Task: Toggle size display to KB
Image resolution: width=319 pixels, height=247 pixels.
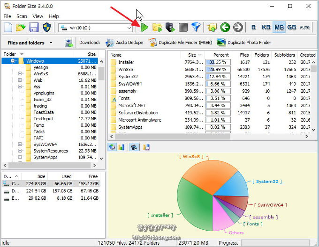Action: [266, 28]
